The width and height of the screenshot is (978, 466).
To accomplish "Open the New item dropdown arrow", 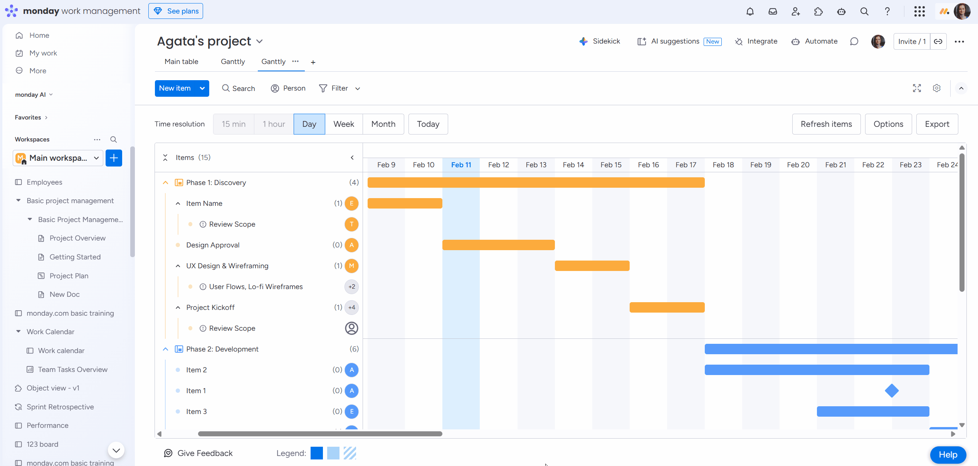I will 202,88.
